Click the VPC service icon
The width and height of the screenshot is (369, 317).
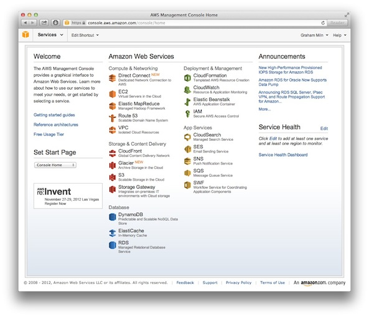tap(113, 130)
